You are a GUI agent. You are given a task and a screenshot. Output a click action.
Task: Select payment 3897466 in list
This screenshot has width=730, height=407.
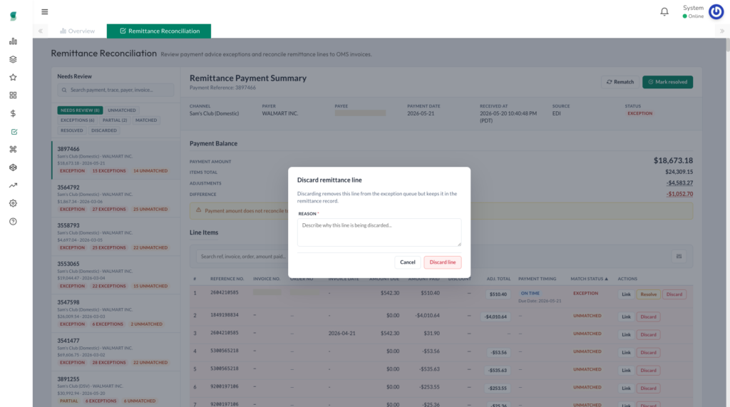(115, 160)
